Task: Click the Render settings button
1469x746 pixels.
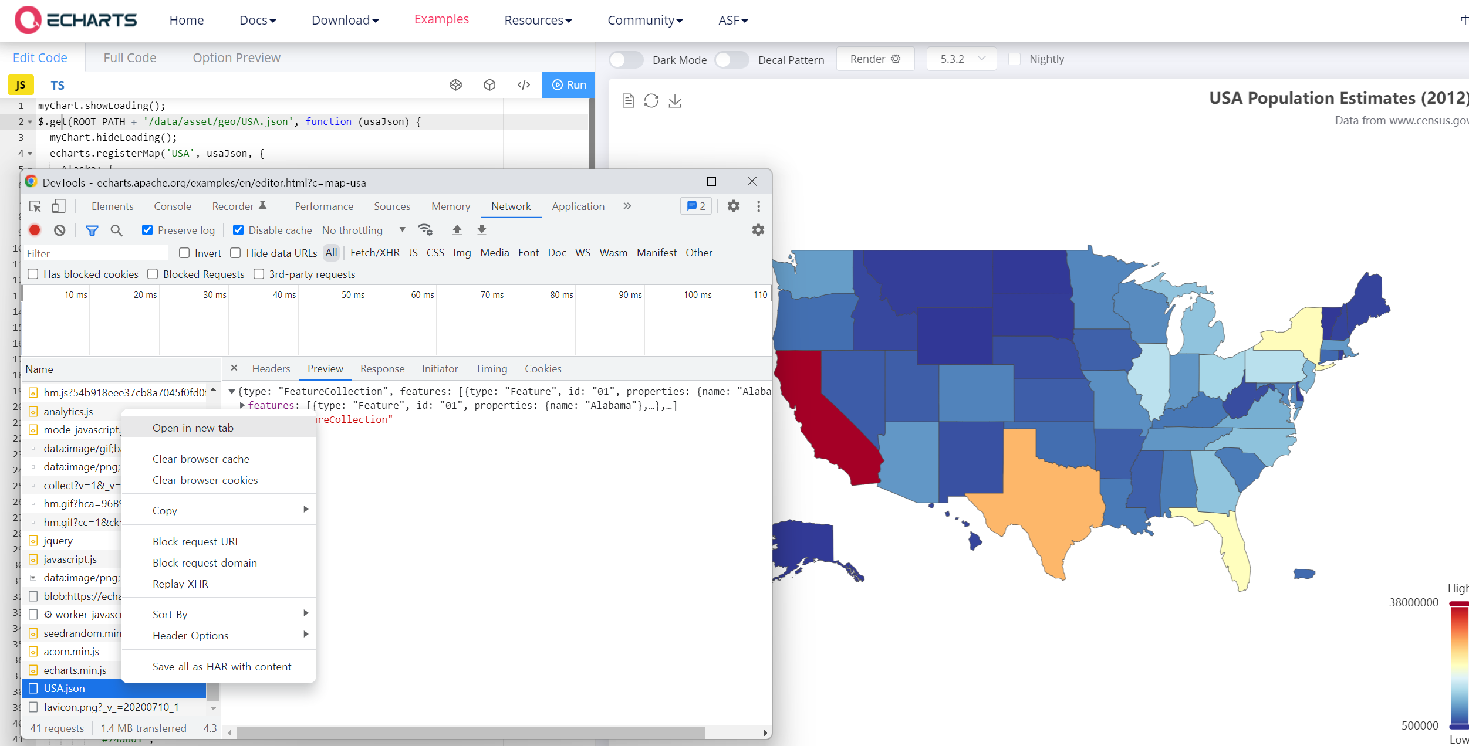Action: point(874,59)
